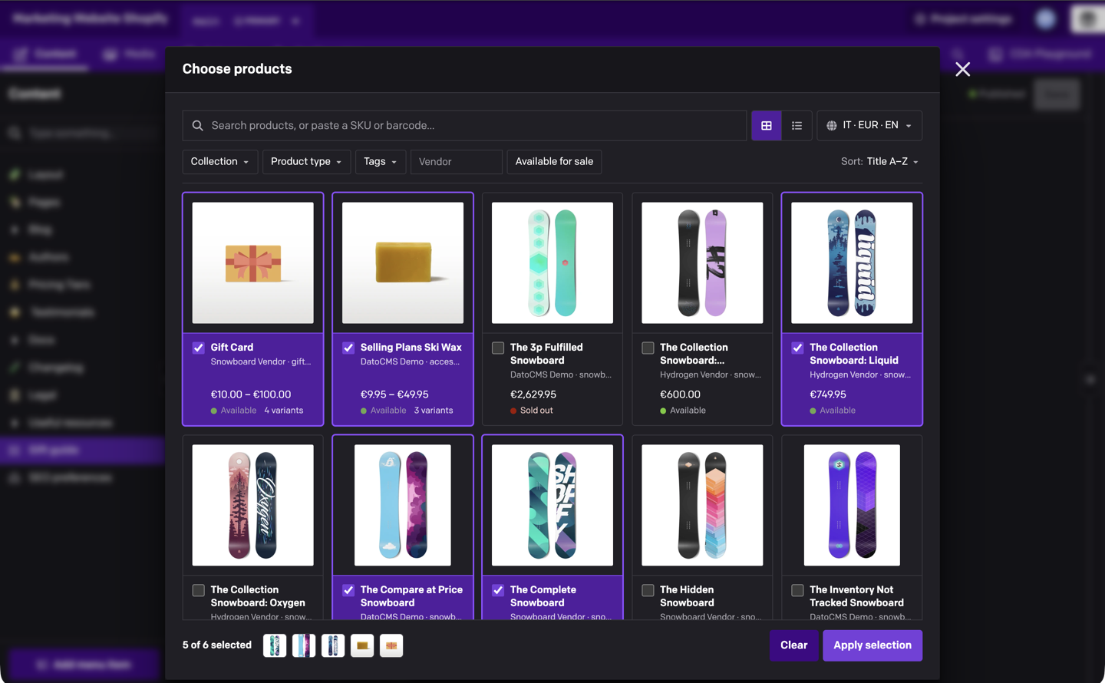Viewport: 1105px width, 683px height.
Task: Click the teal snowboard thumbnail in selection bar
Action: (275, 645)
